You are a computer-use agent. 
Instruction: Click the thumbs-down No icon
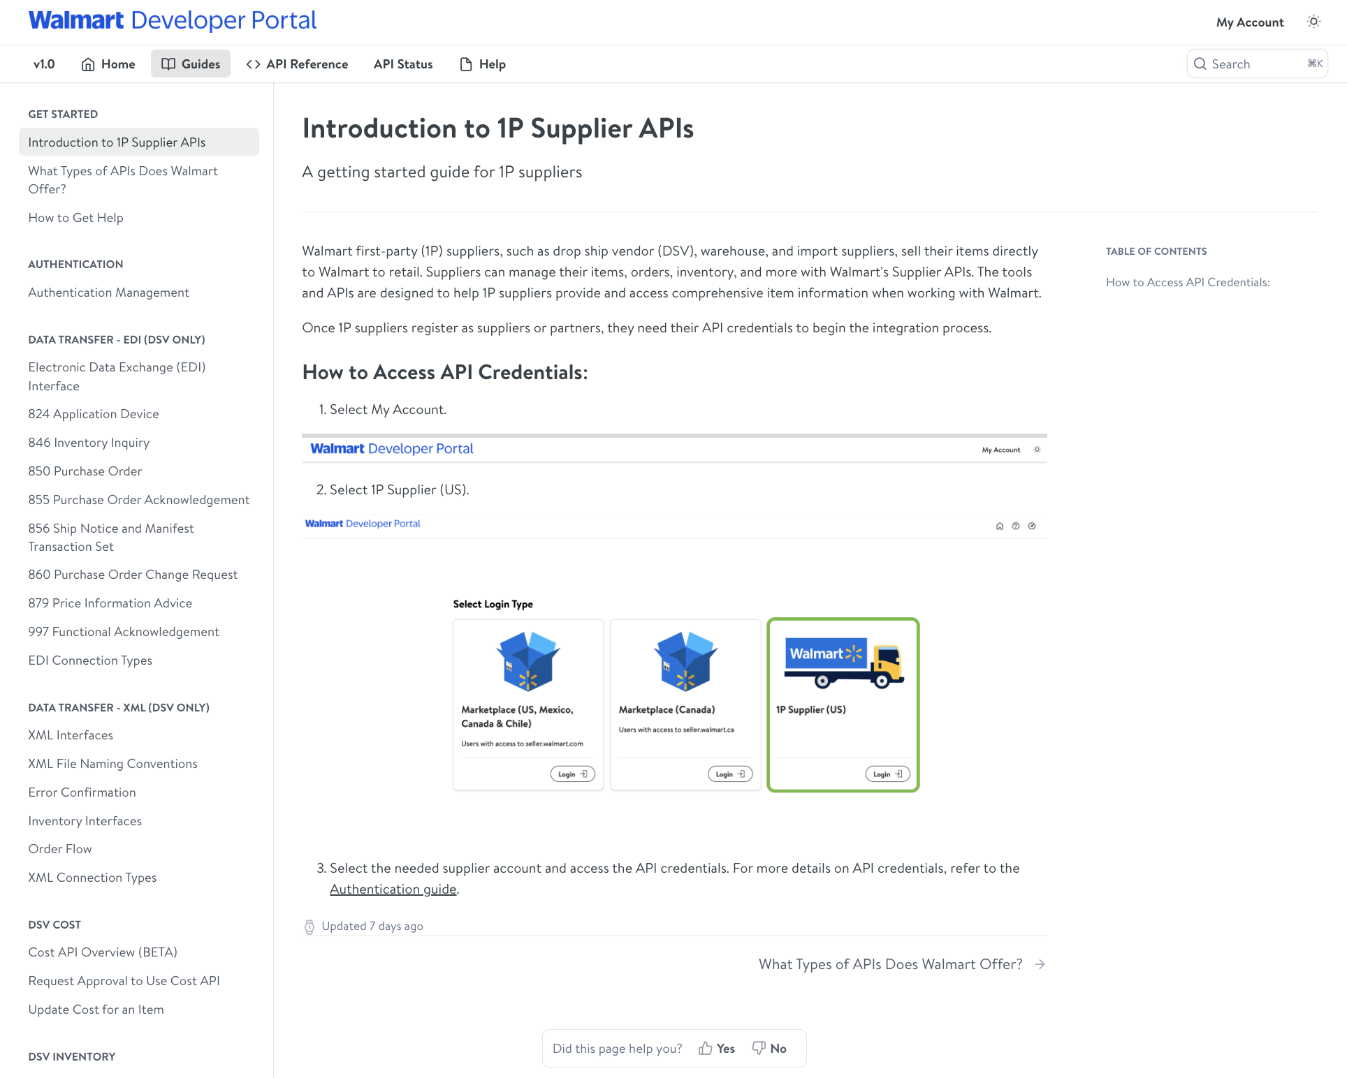(x=759, y=1048)
